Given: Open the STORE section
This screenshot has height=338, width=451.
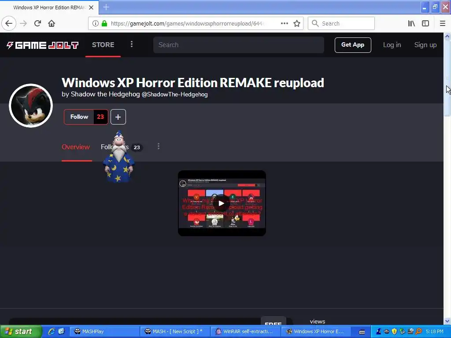Looking at the screenshot, I should point(103,45).
